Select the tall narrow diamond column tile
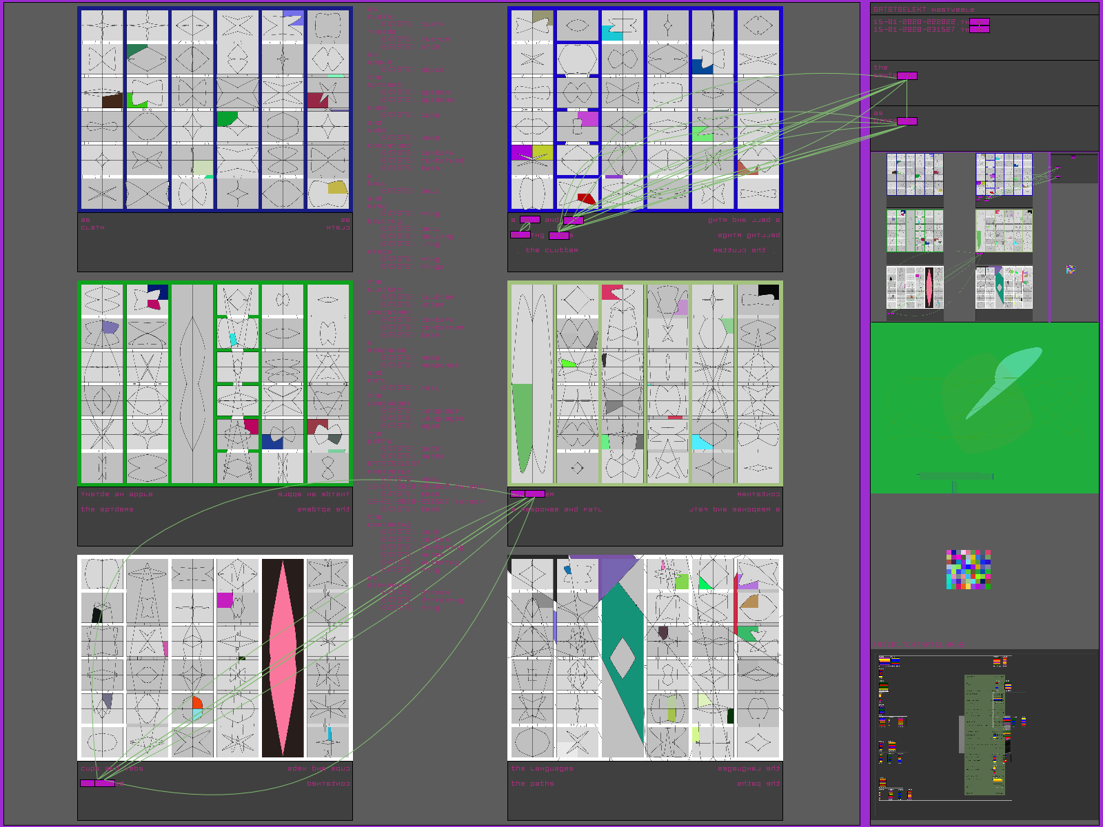 192,384
